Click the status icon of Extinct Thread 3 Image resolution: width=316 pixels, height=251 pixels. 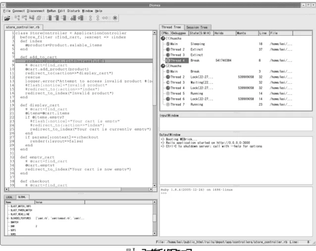tap(168, 55)
